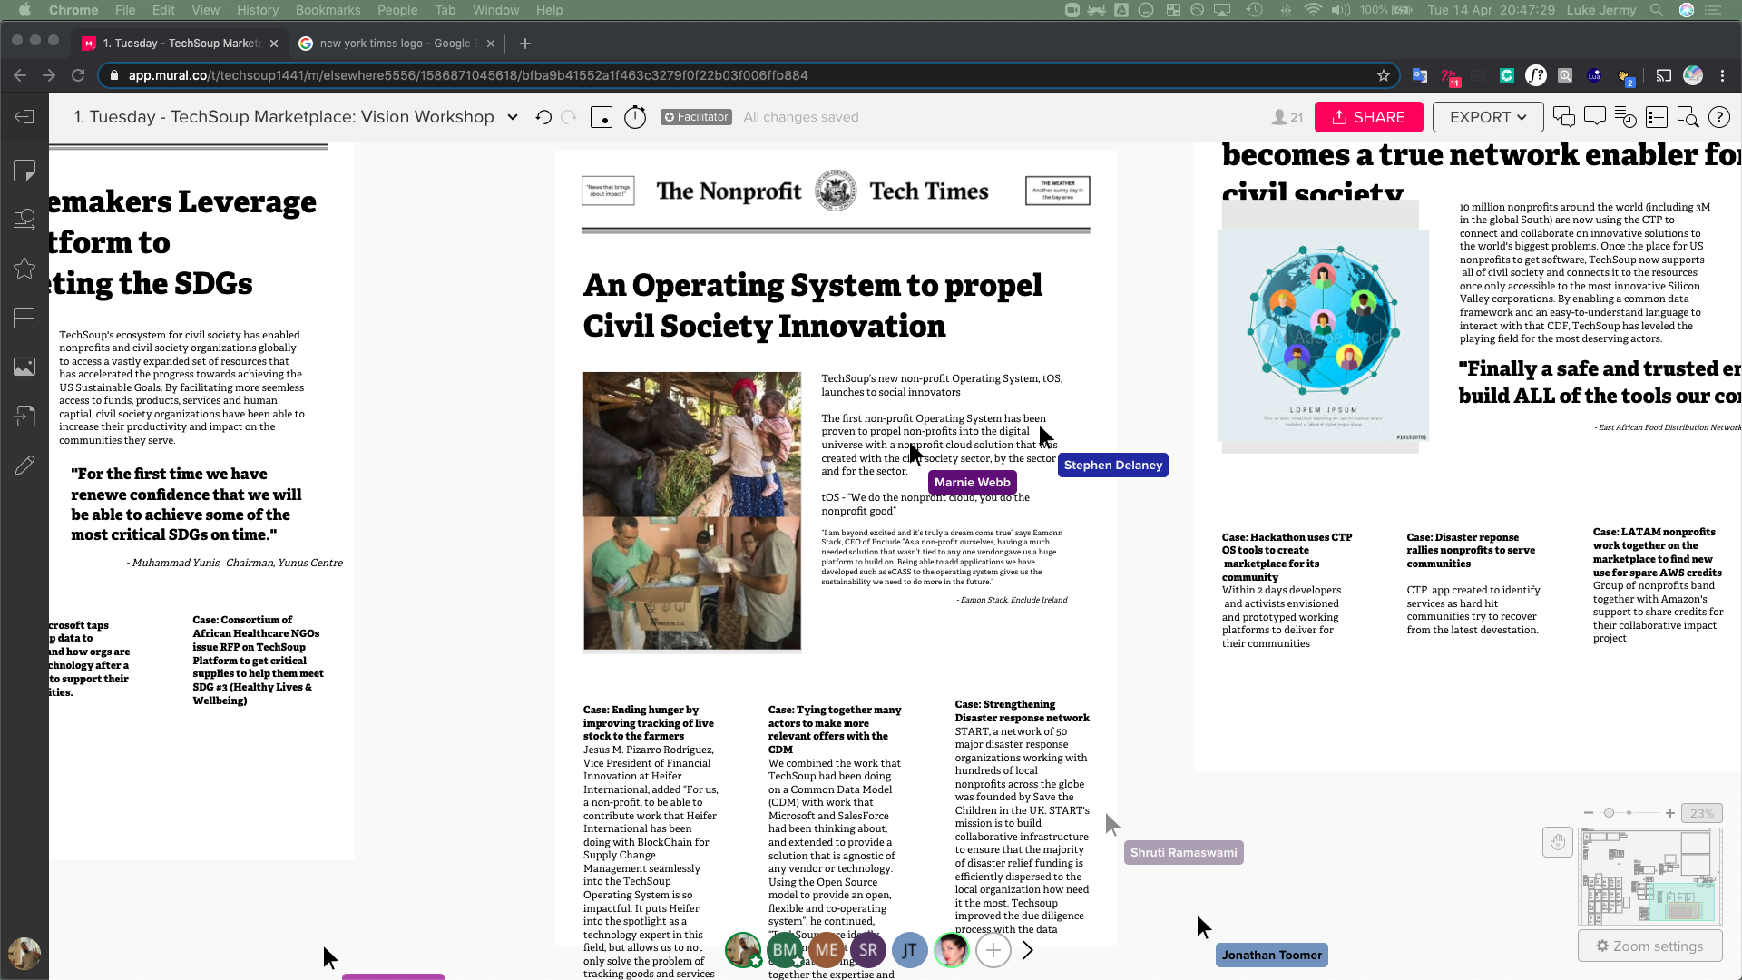This screenshot has height=980, width=1742.
Task: Click the back-to-dashboard exit arrow icon
Action: 24,117
